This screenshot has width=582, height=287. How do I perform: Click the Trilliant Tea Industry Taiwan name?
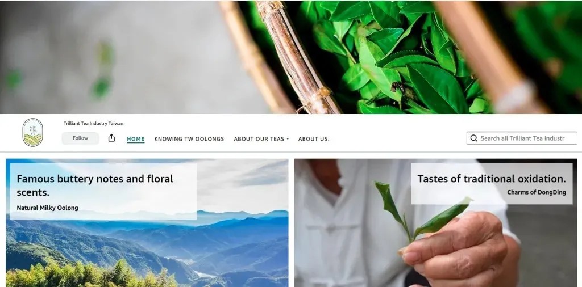[94, 123]
